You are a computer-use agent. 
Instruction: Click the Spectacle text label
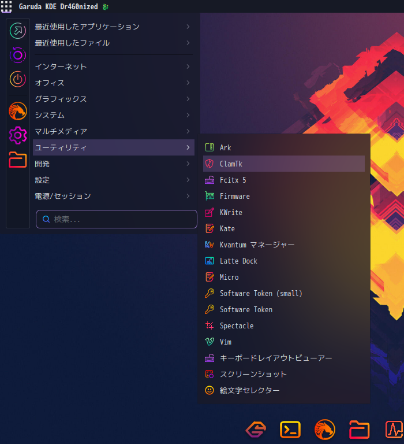[x=237, y=325]
